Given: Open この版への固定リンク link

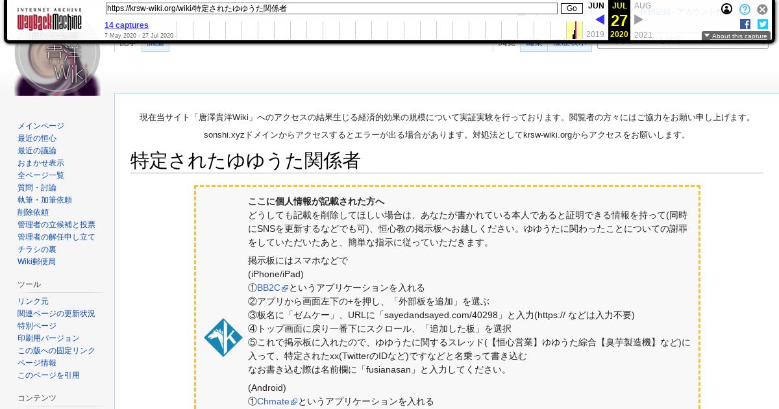Looking at the screenshot, I should (56, 351).
